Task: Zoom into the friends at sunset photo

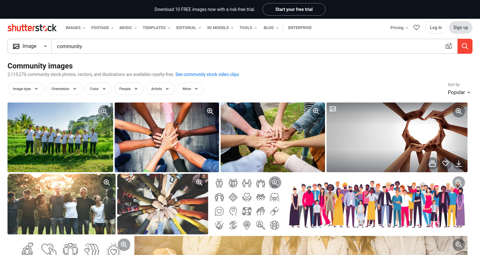Action: click(107, 182)
